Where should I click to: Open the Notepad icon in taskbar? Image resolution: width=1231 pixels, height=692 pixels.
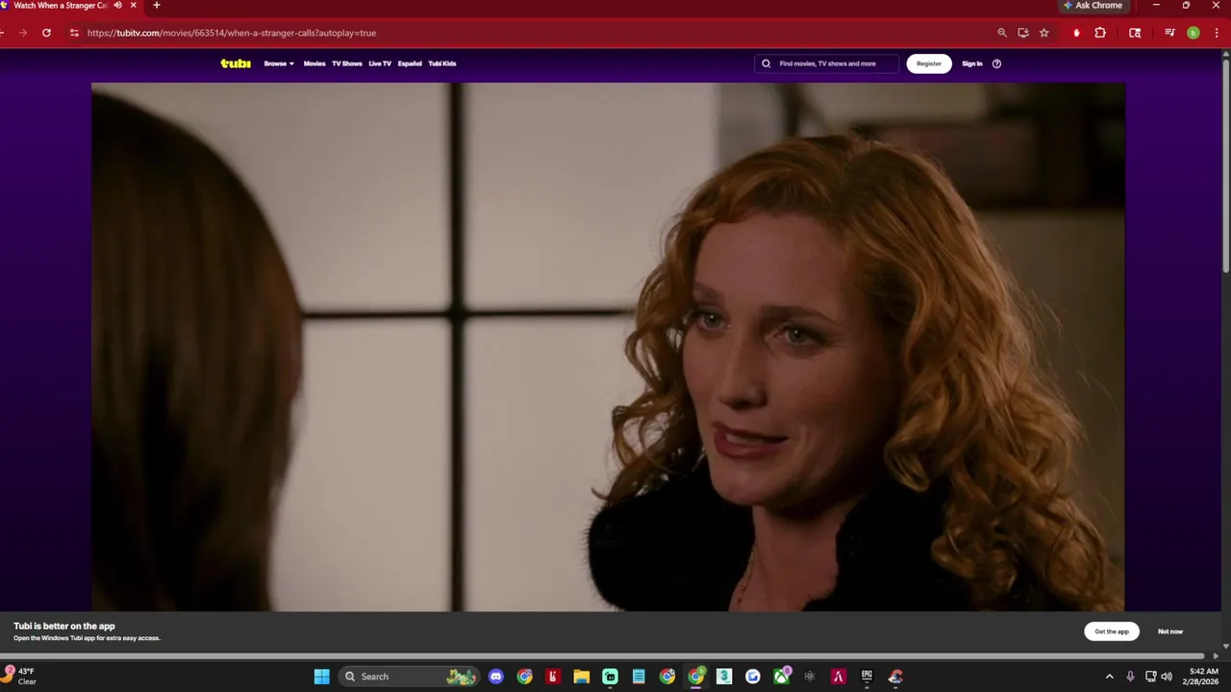point(639,677)
